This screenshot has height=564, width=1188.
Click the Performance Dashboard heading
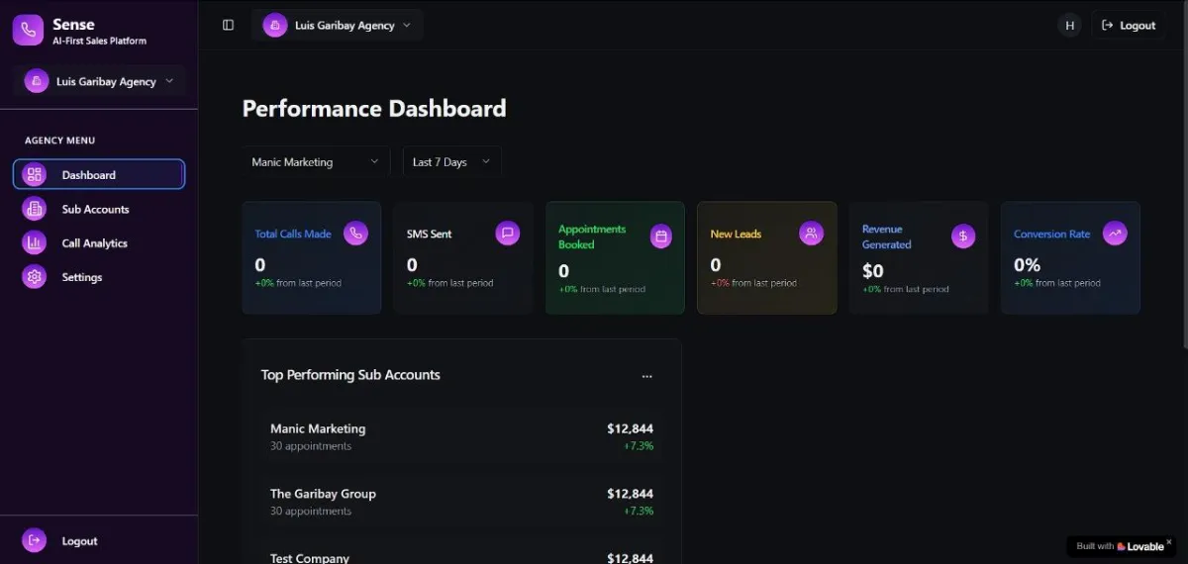tap(374, 109)
